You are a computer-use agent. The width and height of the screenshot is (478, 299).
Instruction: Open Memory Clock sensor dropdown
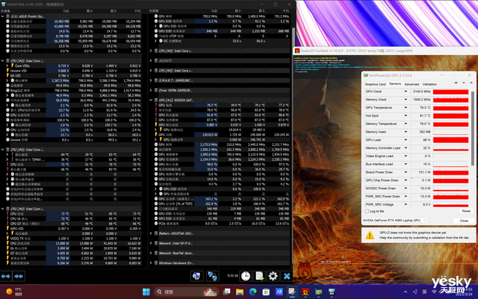[406, 100]
